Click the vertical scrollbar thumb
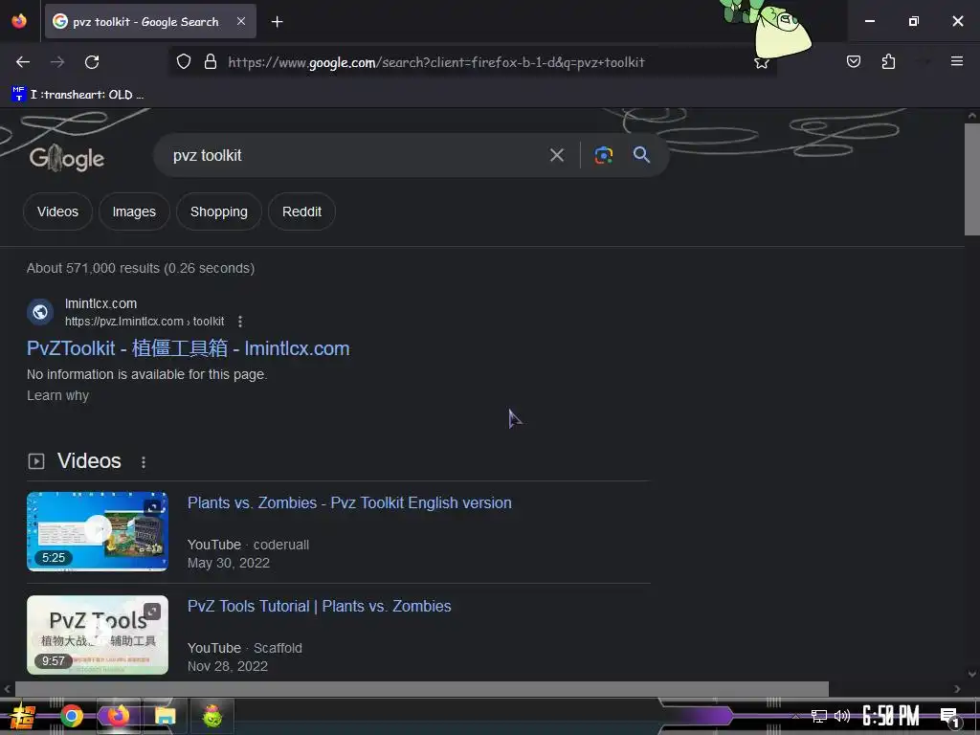Screen dimensions: 980x735 click(972, 179)
